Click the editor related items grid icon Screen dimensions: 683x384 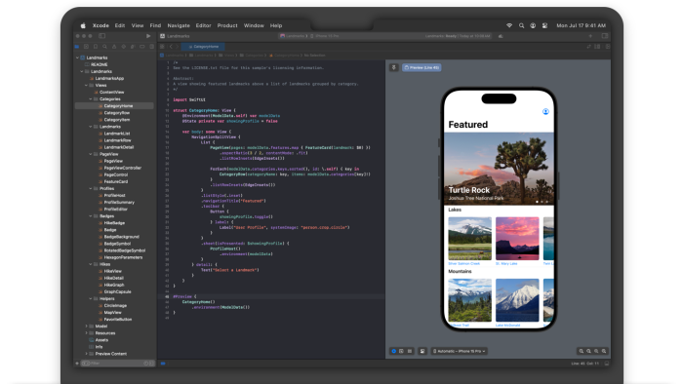tap(162, 47)
